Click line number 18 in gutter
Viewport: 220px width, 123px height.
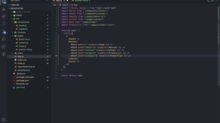coord(56,56)
